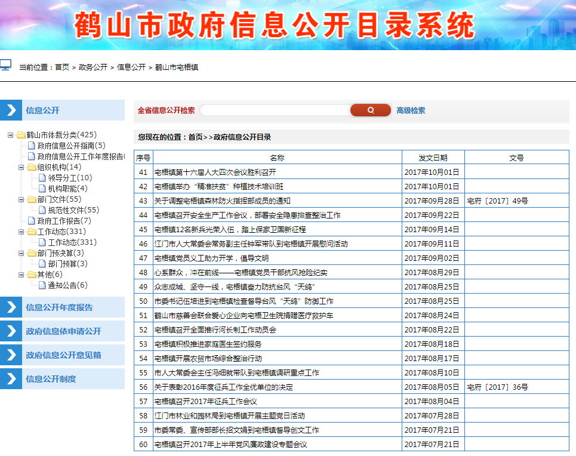Open article 宅梧镇第十六届人大四次会议胜利召开
Image resolution: width=576 pixels, height=456 pixels.
(x=215, y=172)
